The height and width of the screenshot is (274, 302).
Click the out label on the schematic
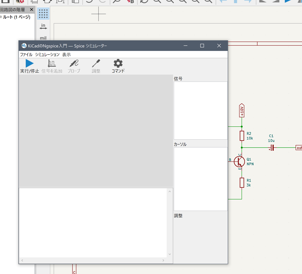pos(299,148)
